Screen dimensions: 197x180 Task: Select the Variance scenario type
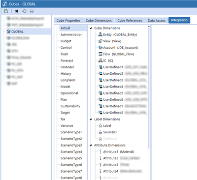pos(66,126)
